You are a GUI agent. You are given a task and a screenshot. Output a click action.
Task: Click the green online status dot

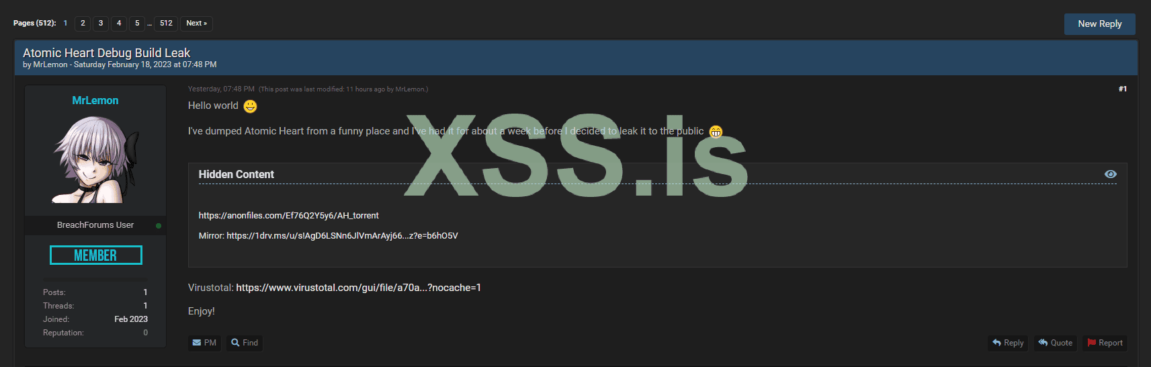point(159,226)
